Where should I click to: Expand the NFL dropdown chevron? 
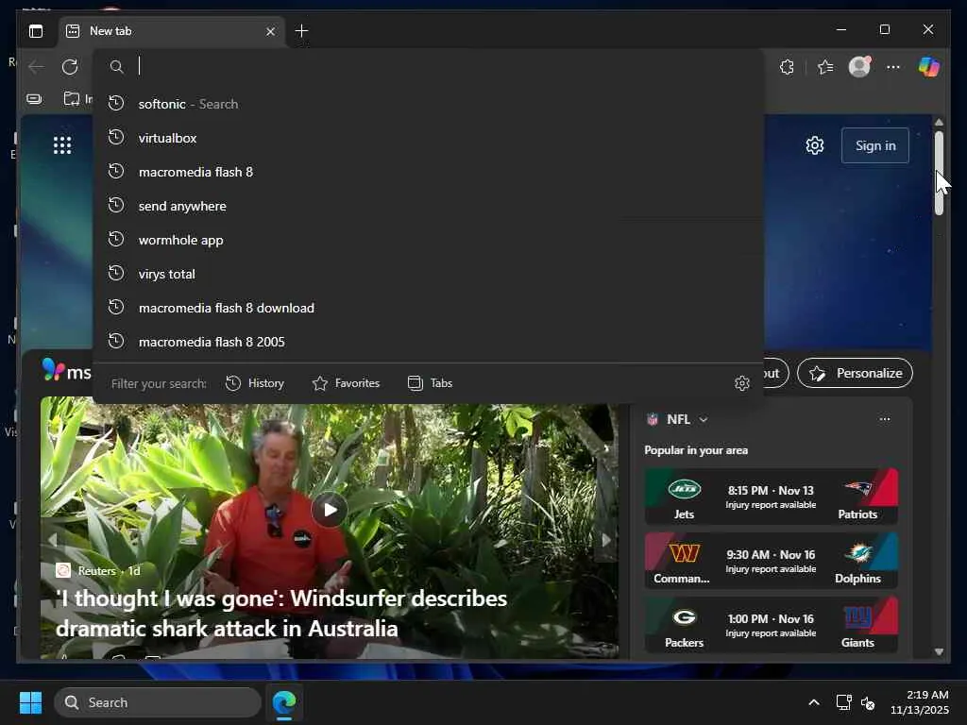pos(703,420)
